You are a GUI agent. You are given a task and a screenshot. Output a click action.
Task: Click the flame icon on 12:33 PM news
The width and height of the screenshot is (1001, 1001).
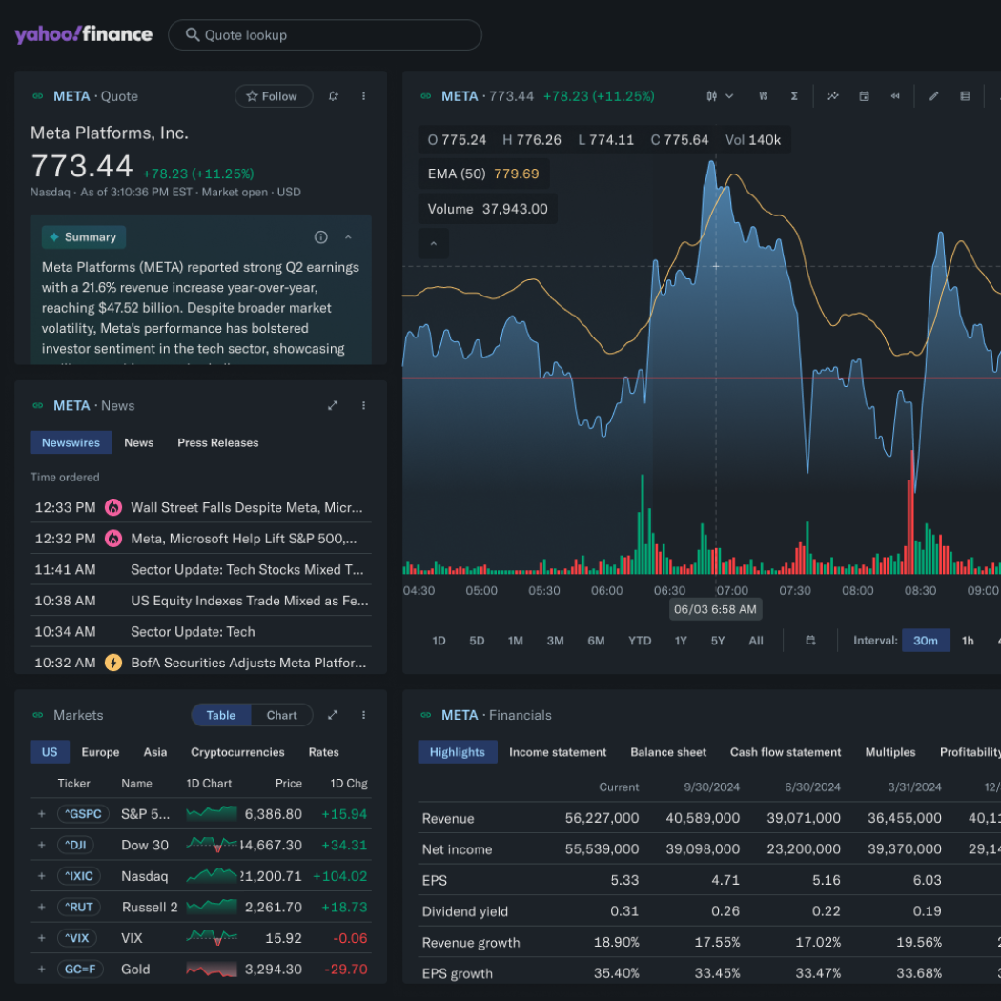point(113,508)
